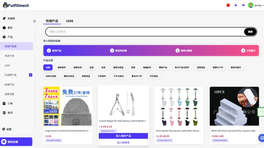
Task: Collapse the sidebar with chevron button
Action: coord(35,21)
